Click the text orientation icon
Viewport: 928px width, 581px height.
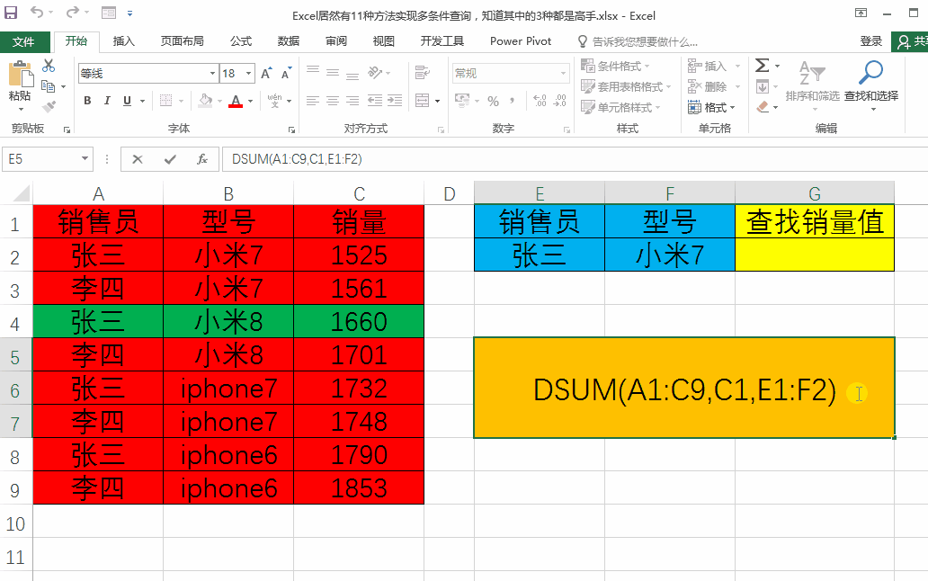point(375,72)
